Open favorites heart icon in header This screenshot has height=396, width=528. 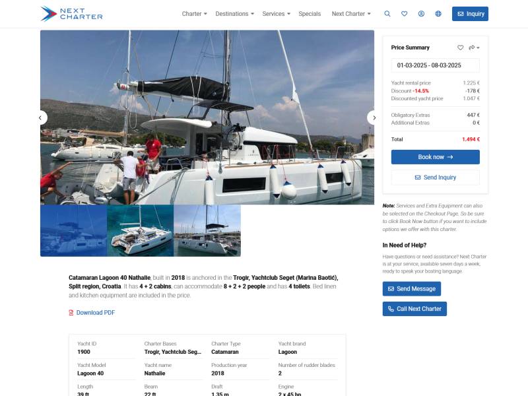coord(404,14)
